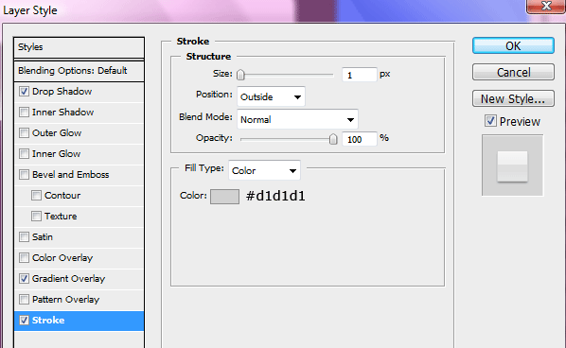Select the Outer Glow style label

click(x=57, y=133)
